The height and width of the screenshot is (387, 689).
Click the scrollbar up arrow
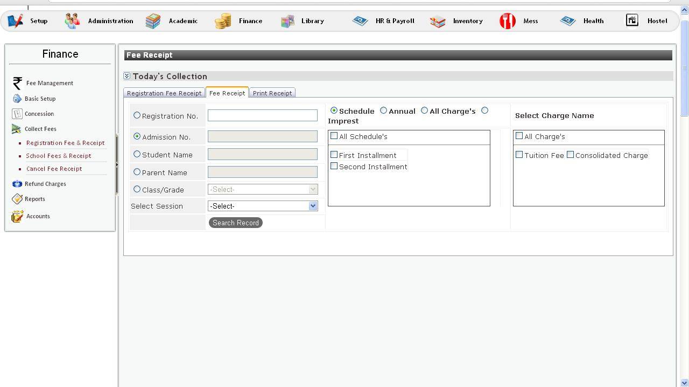[x=684, y=10]
